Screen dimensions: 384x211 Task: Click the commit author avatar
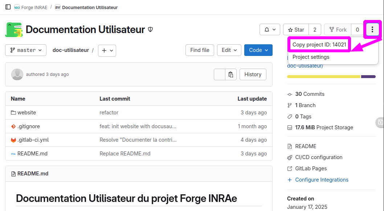[x=17, y=74]
